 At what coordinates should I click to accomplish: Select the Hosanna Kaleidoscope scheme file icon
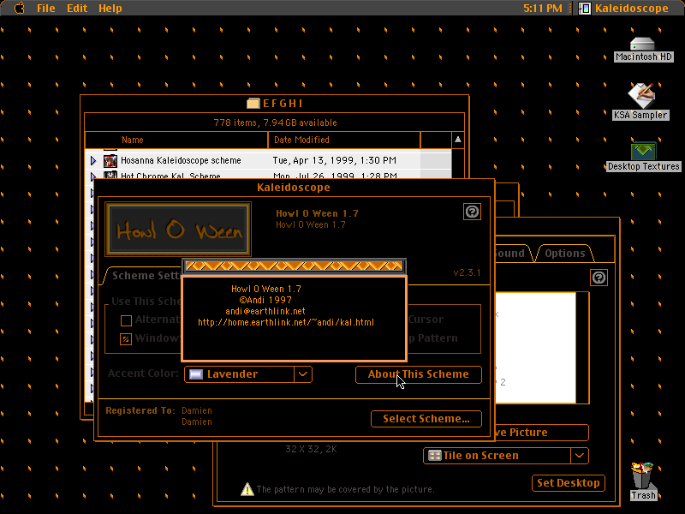click(x=110, y=160)
